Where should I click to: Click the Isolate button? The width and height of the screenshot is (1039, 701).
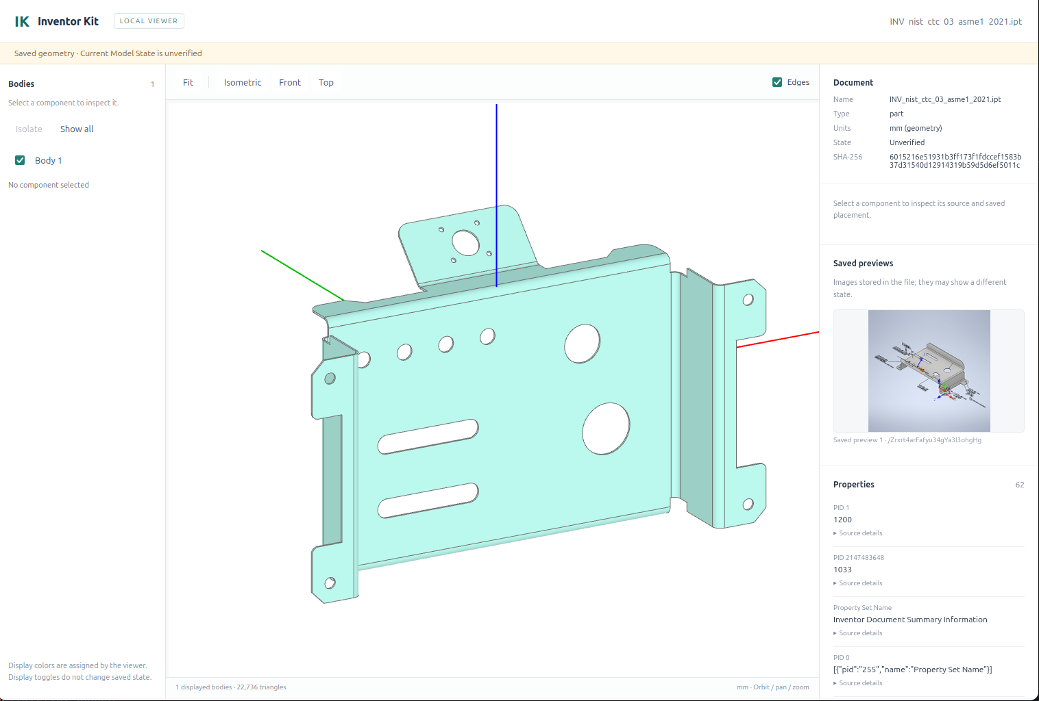pyautogui.click(x=29, y=129)
